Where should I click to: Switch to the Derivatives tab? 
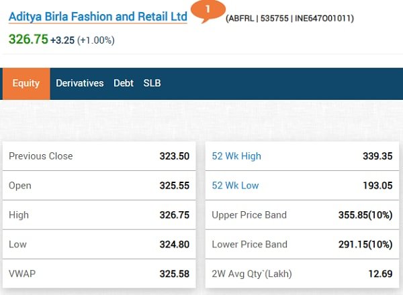click(x=80, y=83)
